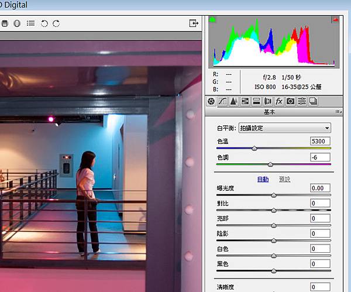The image size is (351, 292).
Task: Rotate image counterclockwise
Action: pyautogui.click(x=44, y=23)
